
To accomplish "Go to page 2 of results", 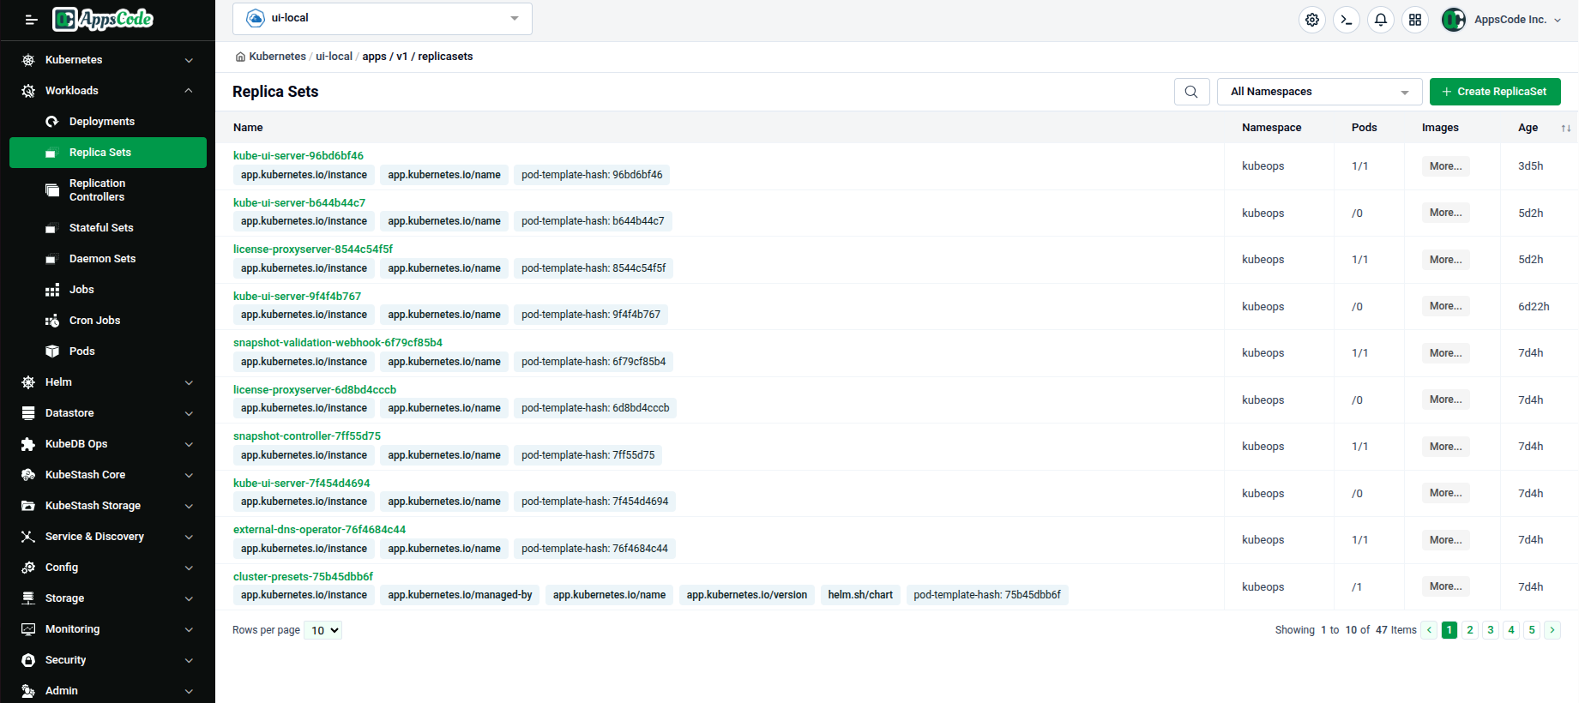I will pos(1470,630).
